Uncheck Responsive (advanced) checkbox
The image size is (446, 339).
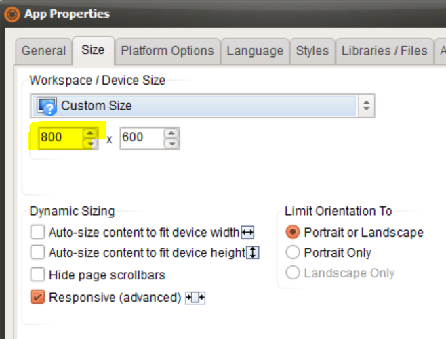pos(37,297)
